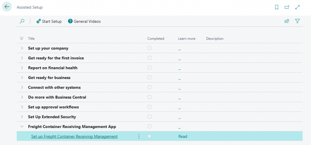
Task: Click Start Setup action
Action: coord(49,21)
